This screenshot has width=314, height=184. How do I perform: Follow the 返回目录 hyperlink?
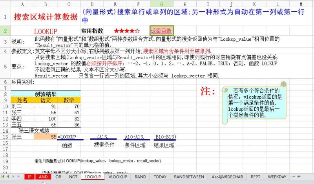(x=161, y=31)
